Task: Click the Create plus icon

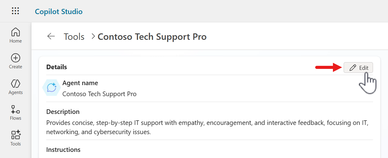Action: [16, 58]
